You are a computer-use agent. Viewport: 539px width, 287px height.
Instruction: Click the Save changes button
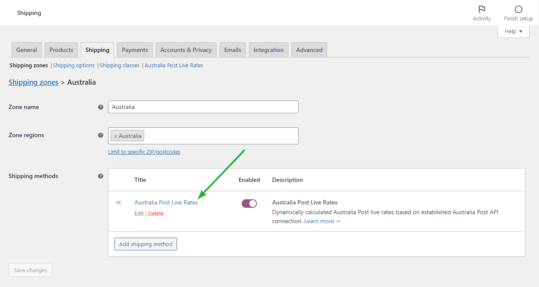click(30, 270)
